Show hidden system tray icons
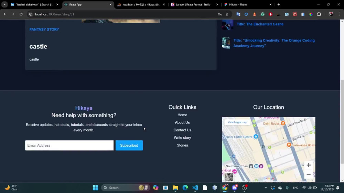Image resolution: width=344 pixels, height=193 pixels. pos(266,188)
